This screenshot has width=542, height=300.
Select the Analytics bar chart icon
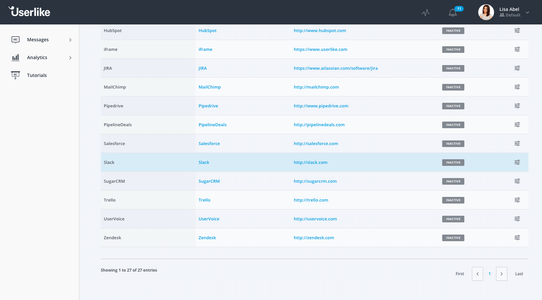[x=16, y=57]
